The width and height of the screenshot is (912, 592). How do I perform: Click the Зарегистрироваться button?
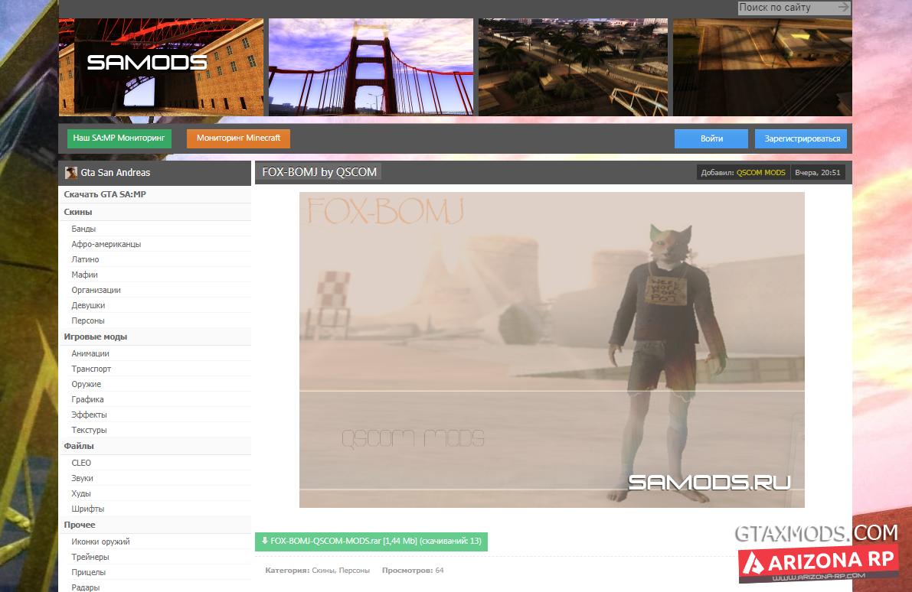[x=801, y=138]
